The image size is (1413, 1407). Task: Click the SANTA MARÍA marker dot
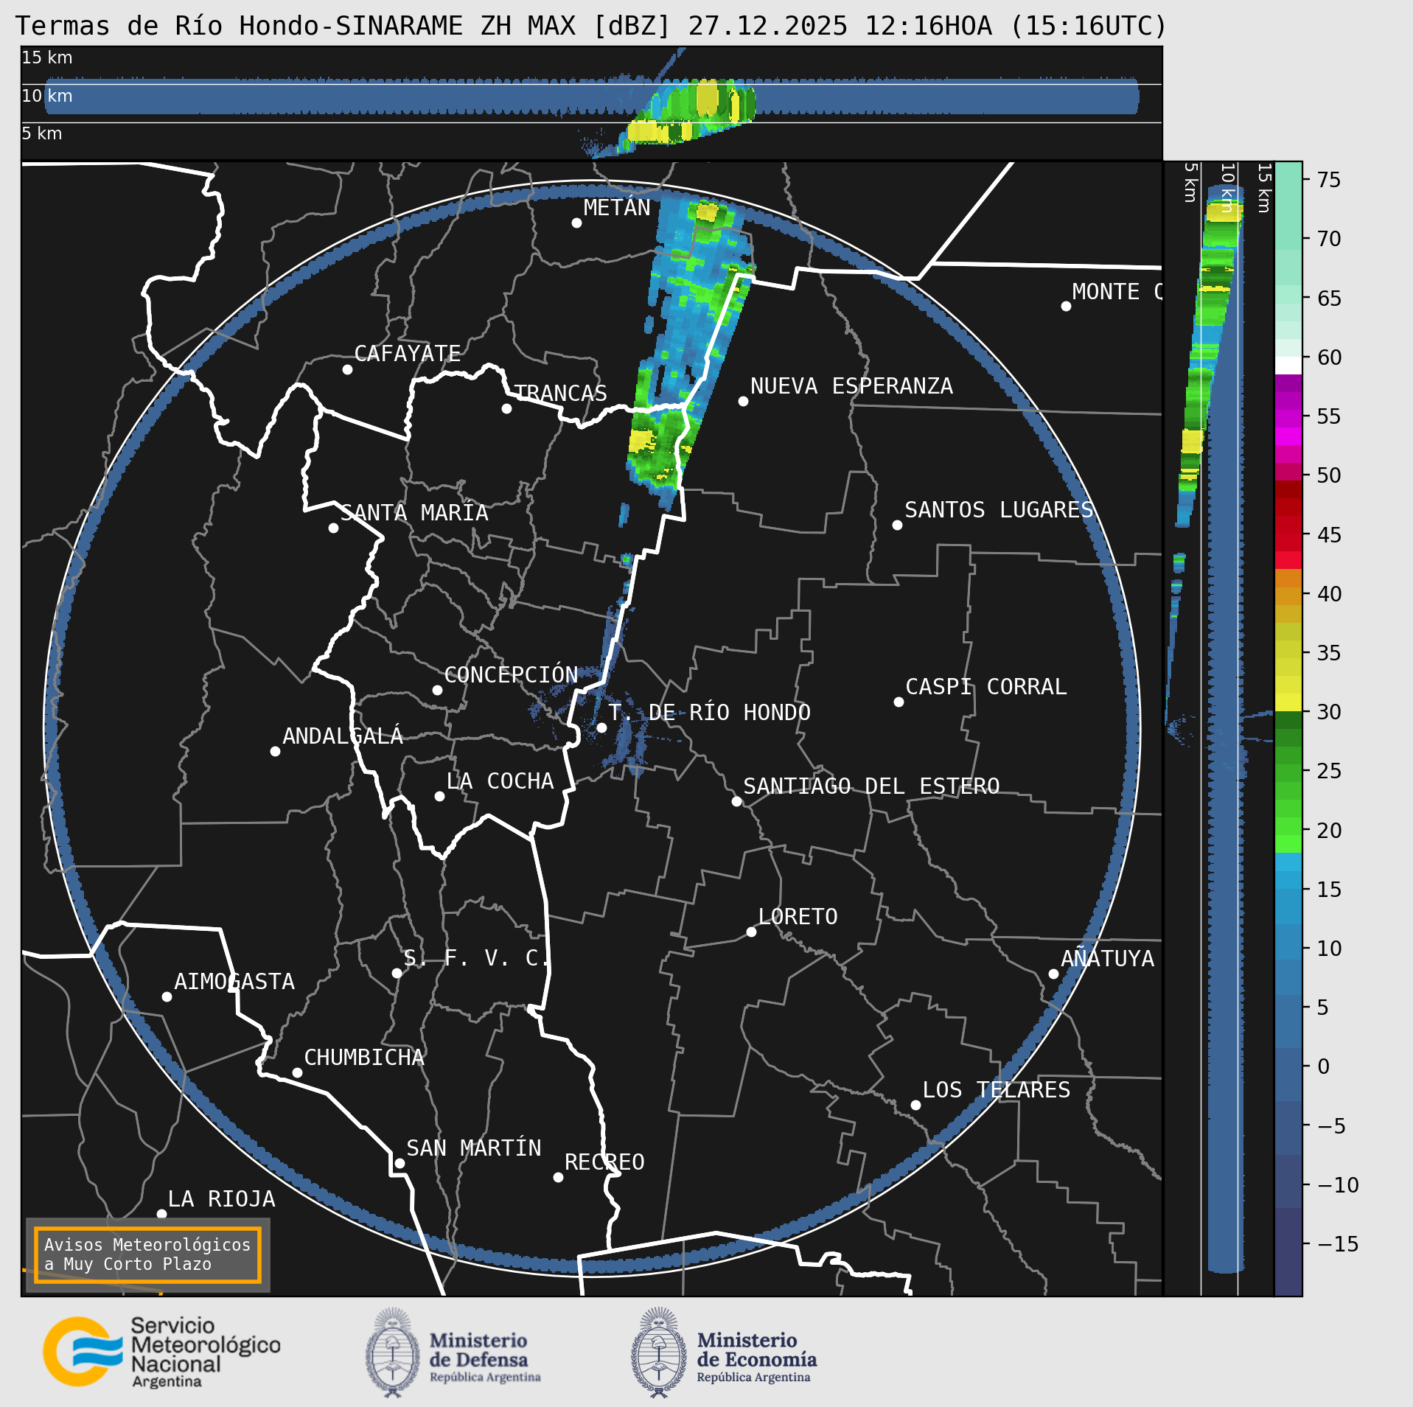[x=333, y=528]
